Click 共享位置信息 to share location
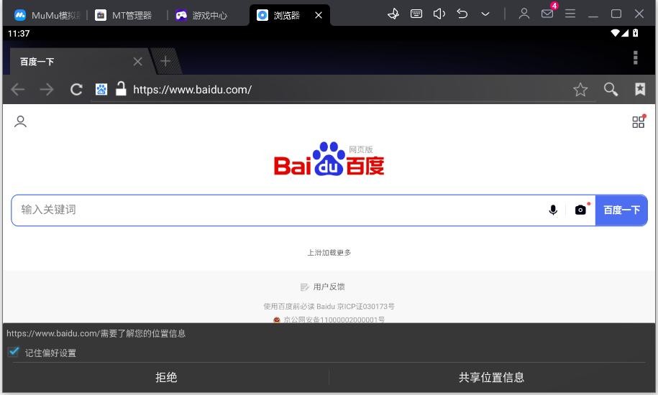Viewport: 658px width, 395px height. (491, 378)
